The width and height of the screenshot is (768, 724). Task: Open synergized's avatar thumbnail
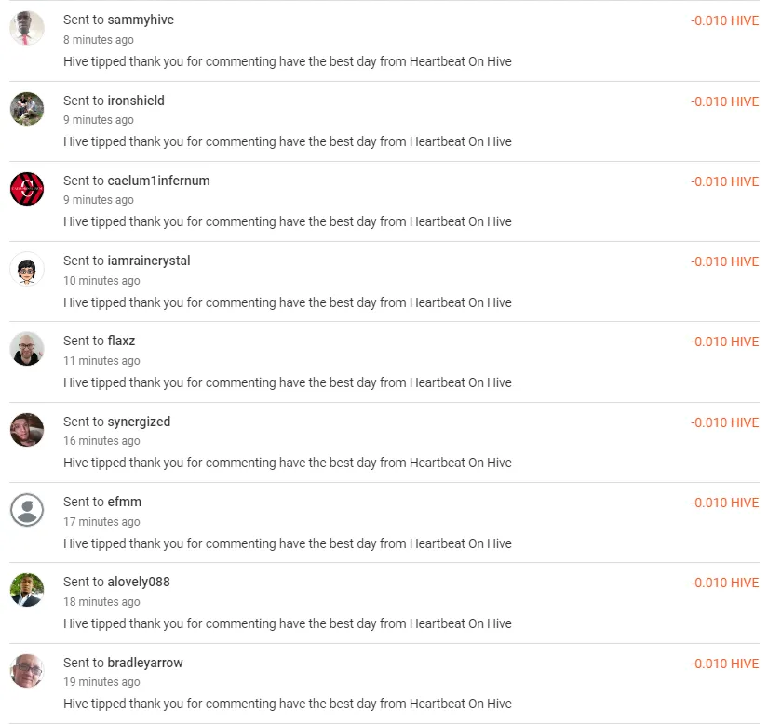click(x=27, y=429)
